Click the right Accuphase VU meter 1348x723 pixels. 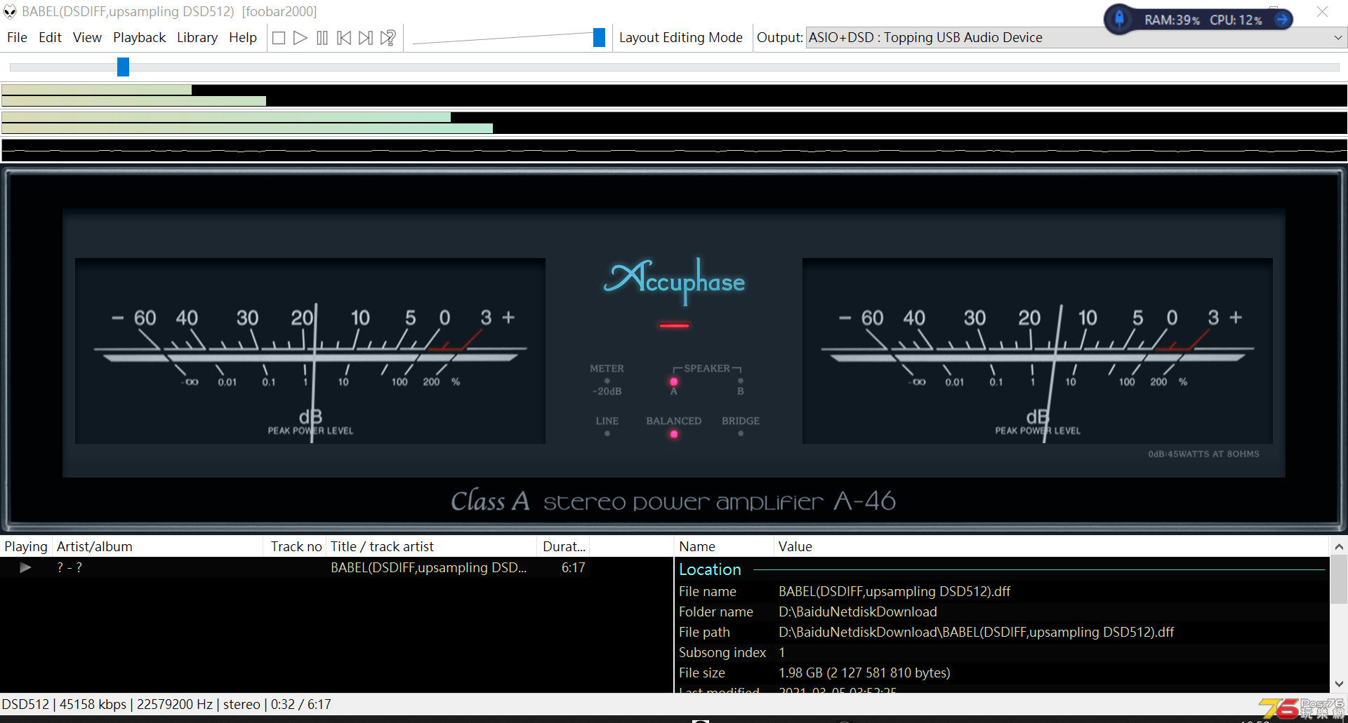coord(1038,351)
